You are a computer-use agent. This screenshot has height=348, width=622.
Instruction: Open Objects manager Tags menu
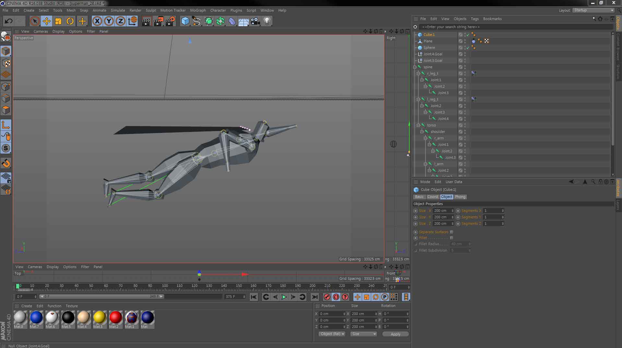tap(475, 19)
